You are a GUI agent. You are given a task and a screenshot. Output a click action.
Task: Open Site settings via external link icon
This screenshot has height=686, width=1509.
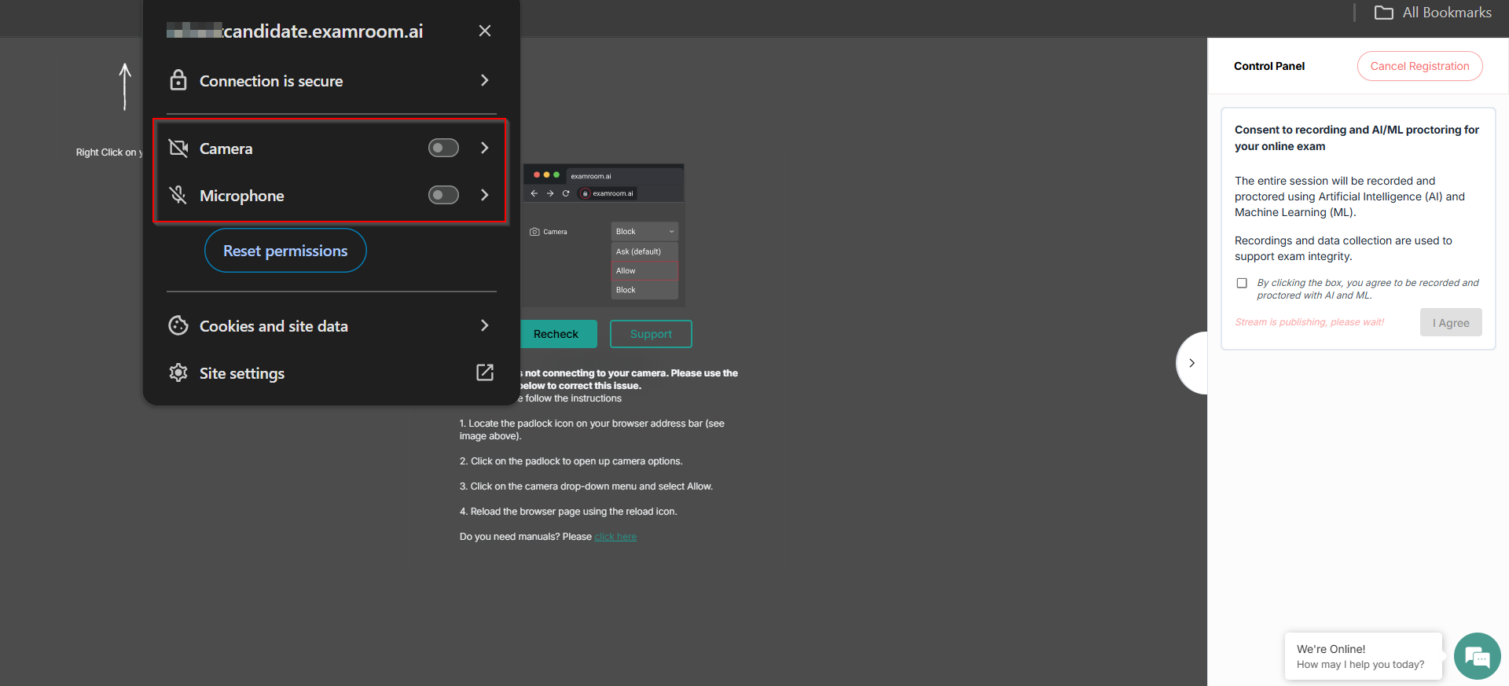tap(485, 372)
